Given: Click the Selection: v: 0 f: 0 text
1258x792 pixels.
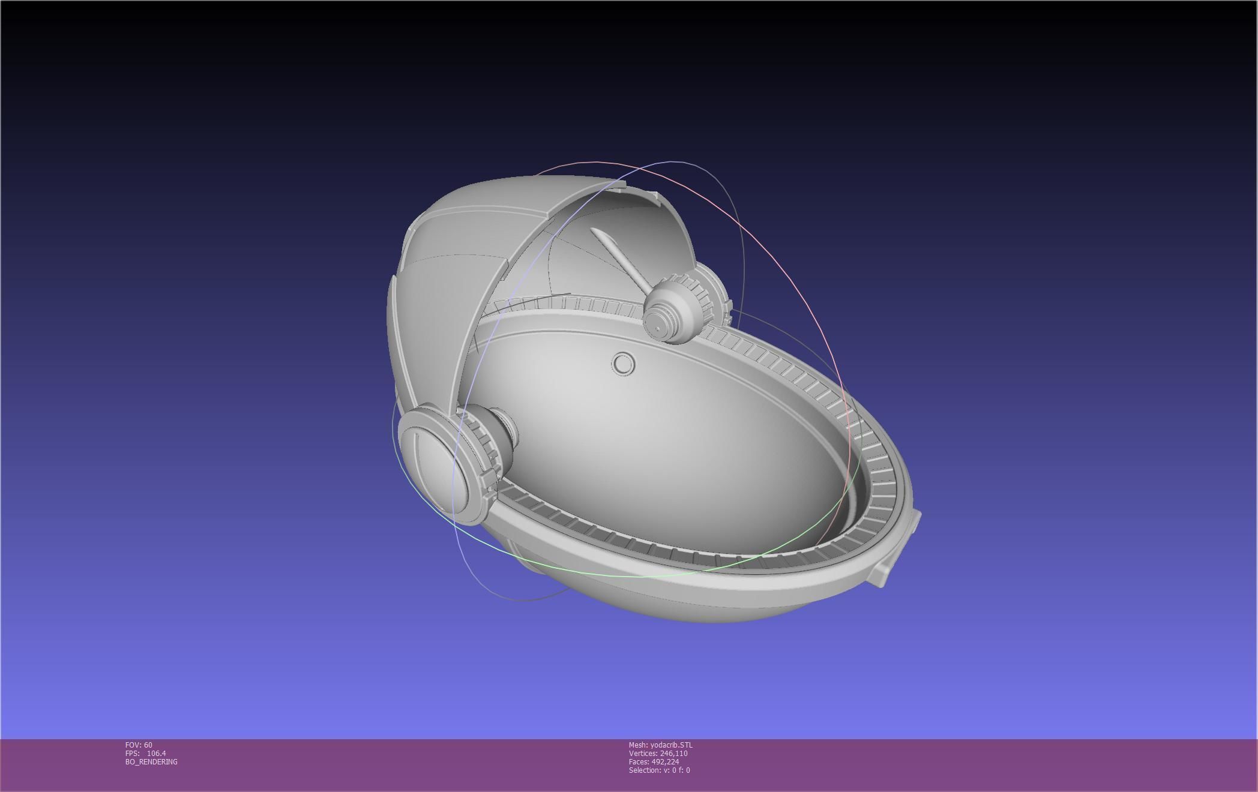Looking at the screenshot, I should tap(659, 770).
